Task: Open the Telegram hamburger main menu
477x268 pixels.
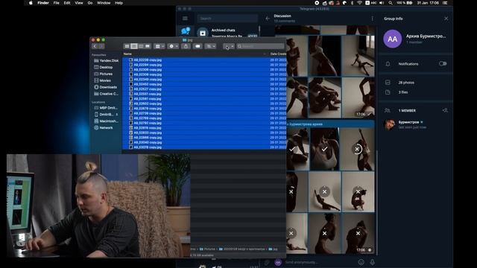Action: tap(185, 19)
